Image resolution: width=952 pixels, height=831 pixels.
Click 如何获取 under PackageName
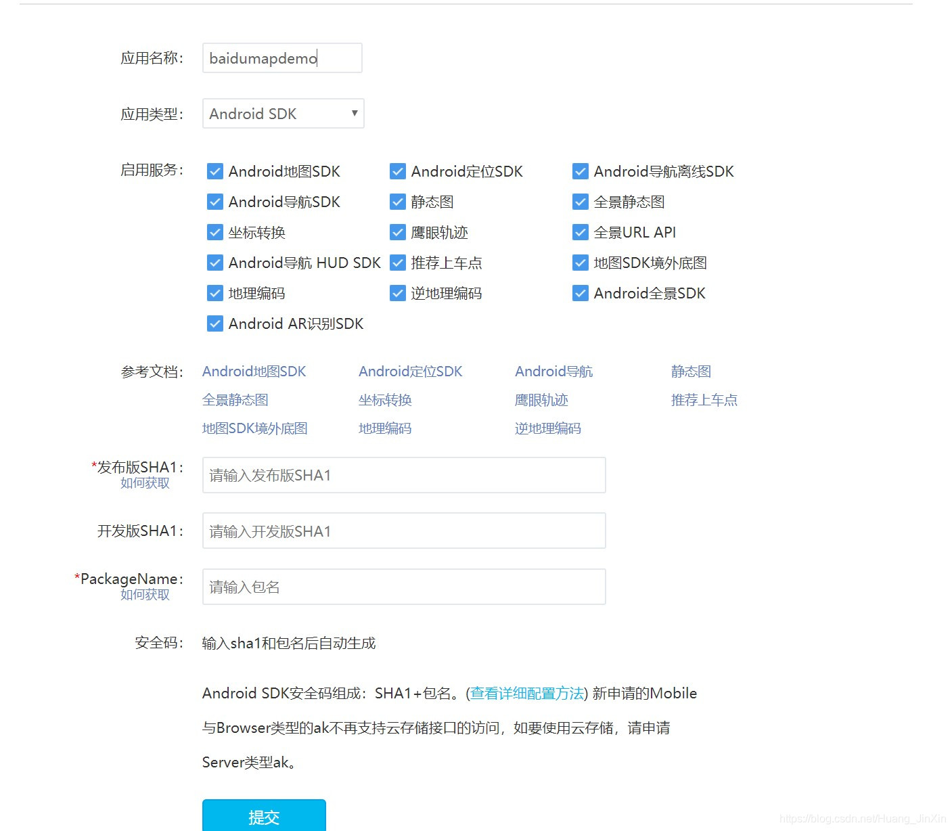pos(145,595)
